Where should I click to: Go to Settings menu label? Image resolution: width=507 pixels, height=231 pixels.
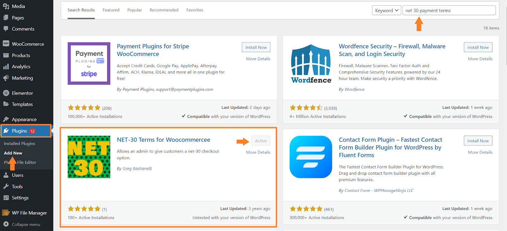click(x=20, y=198)
